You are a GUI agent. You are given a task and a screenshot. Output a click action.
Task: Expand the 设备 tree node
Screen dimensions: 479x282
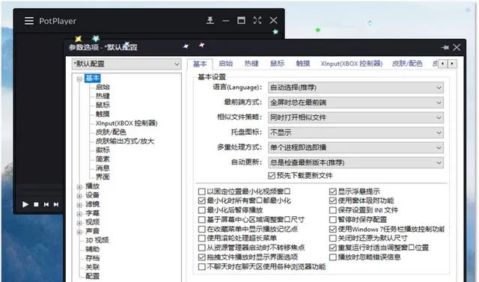(79, 196)
